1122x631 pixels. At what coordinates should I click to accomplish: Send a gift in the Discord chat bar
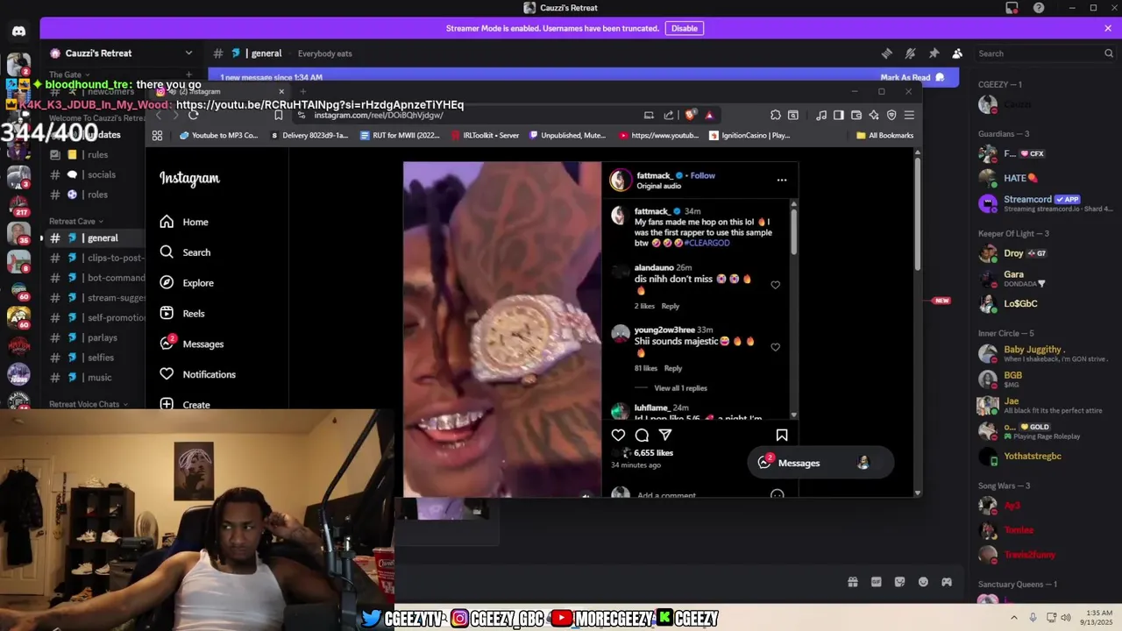point(852,582)
